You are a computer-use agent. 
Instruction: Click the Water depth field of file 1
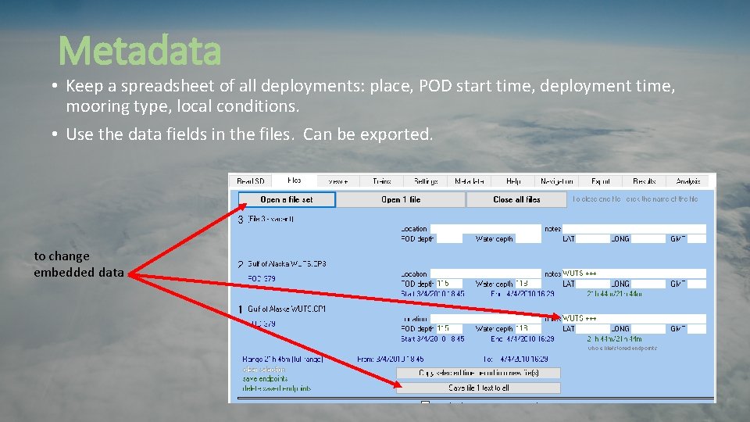(x=528, y=329)
